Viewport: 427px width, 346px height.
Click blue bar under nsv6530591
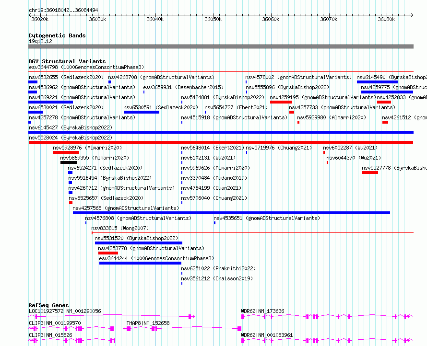click(142, 112)
